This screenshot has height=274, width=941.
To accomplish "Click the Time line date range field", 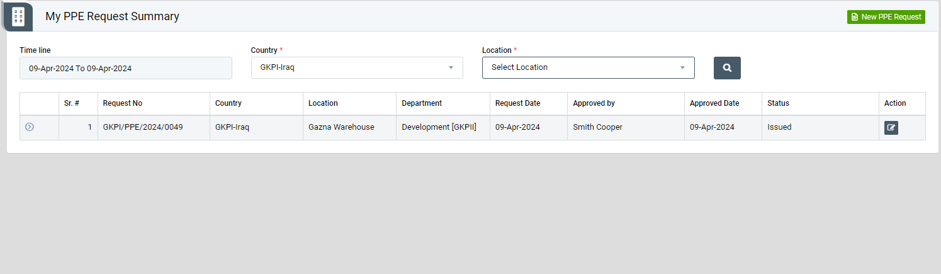I will [126, 68].
